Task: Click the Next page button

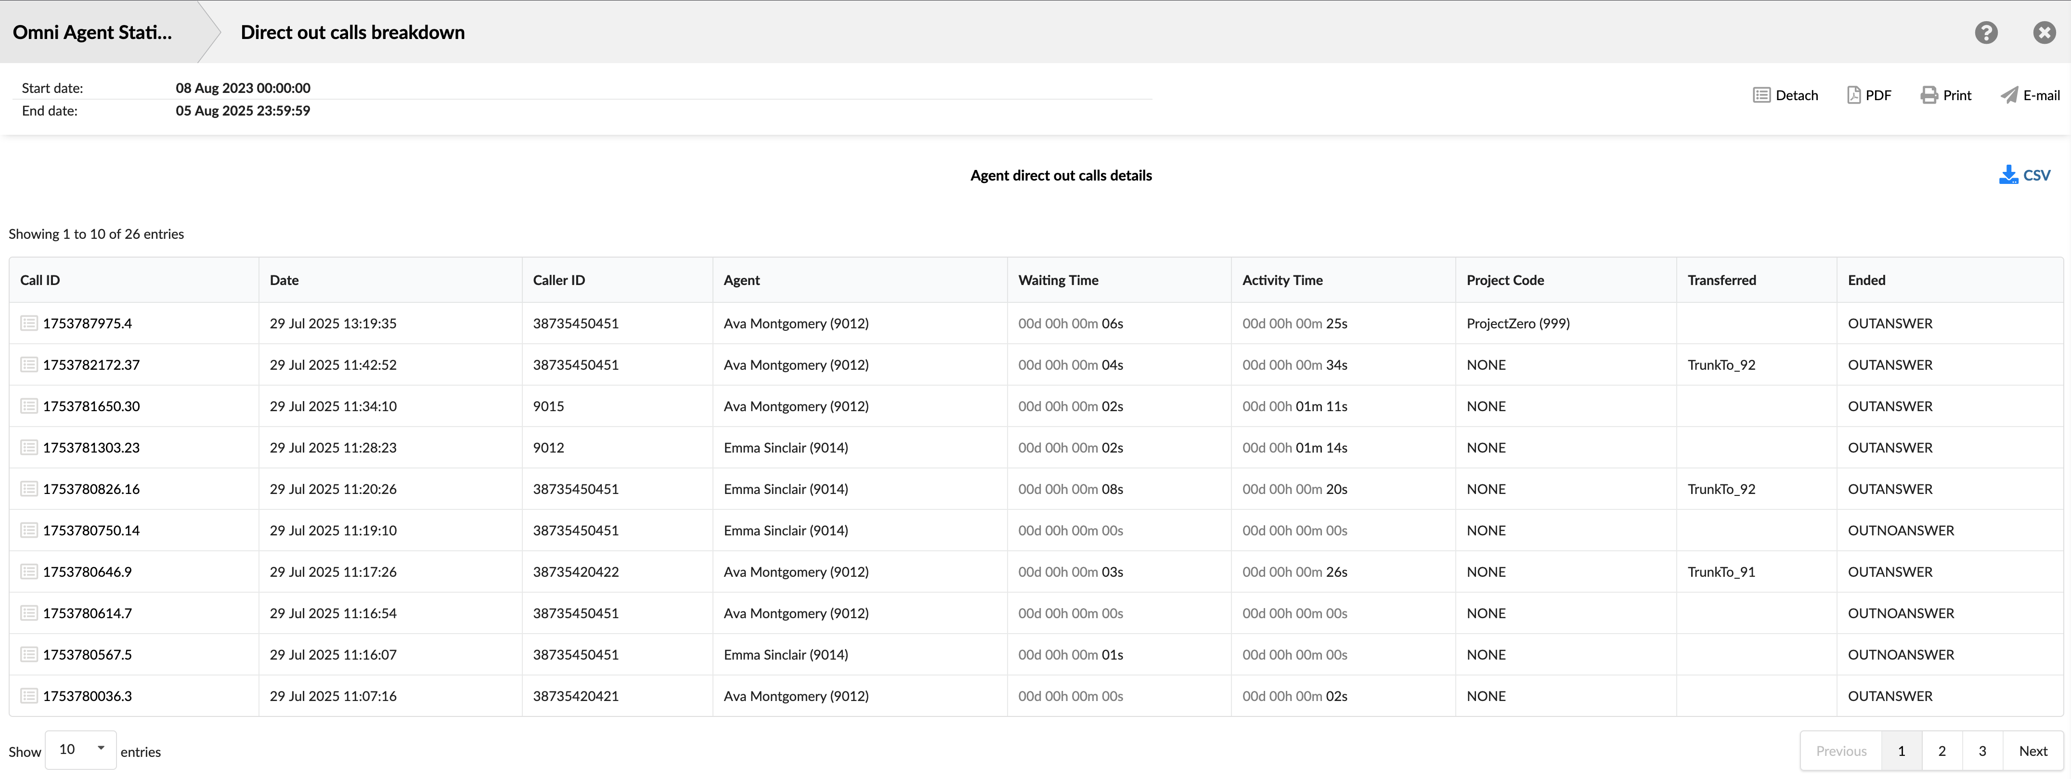Action: 2032,751
